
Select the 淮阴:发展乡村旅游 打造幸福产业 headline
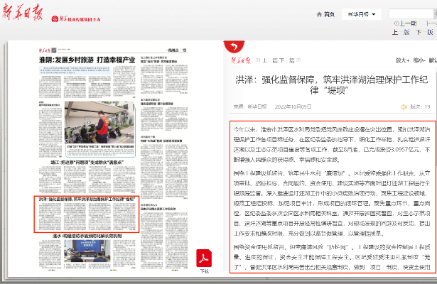pyautogui.click(x=87, y=60)
